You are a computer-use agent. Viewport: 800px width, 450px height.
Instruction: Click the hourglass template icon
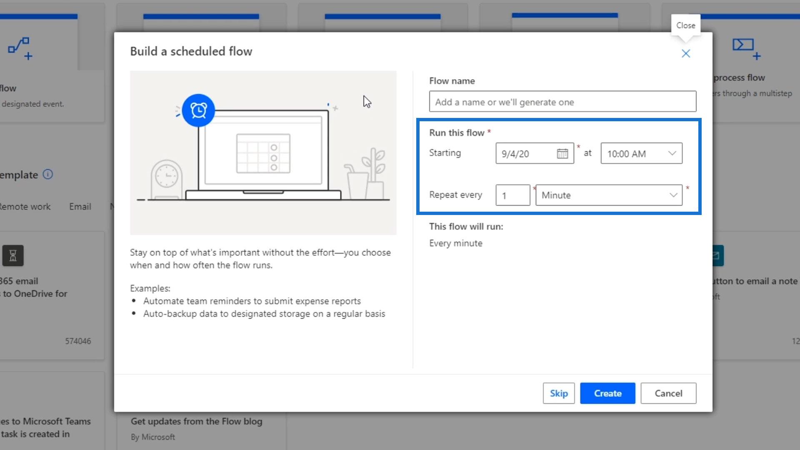(13, 255)
